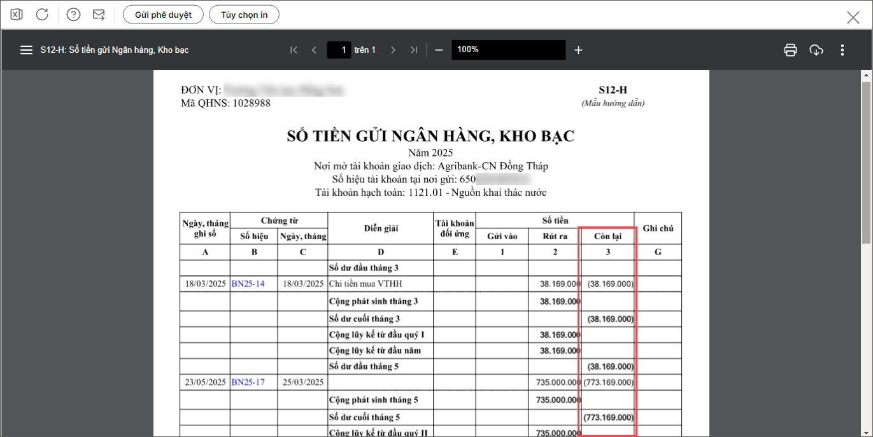The image size is (873, 437).
Task: Open the help question mark icon
Action: pyautogui.click(x=74, y=15)
